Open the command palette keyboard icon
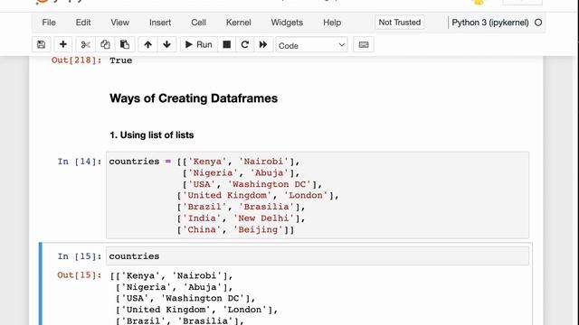This screenshot has height=325, width=579. pos(364,44)
